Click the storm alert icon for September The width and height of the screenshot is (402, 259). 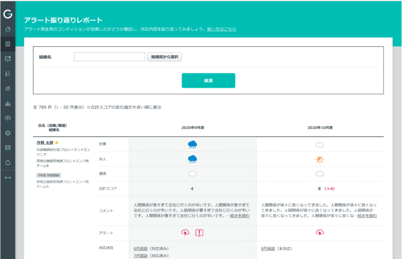click(185, 233)
